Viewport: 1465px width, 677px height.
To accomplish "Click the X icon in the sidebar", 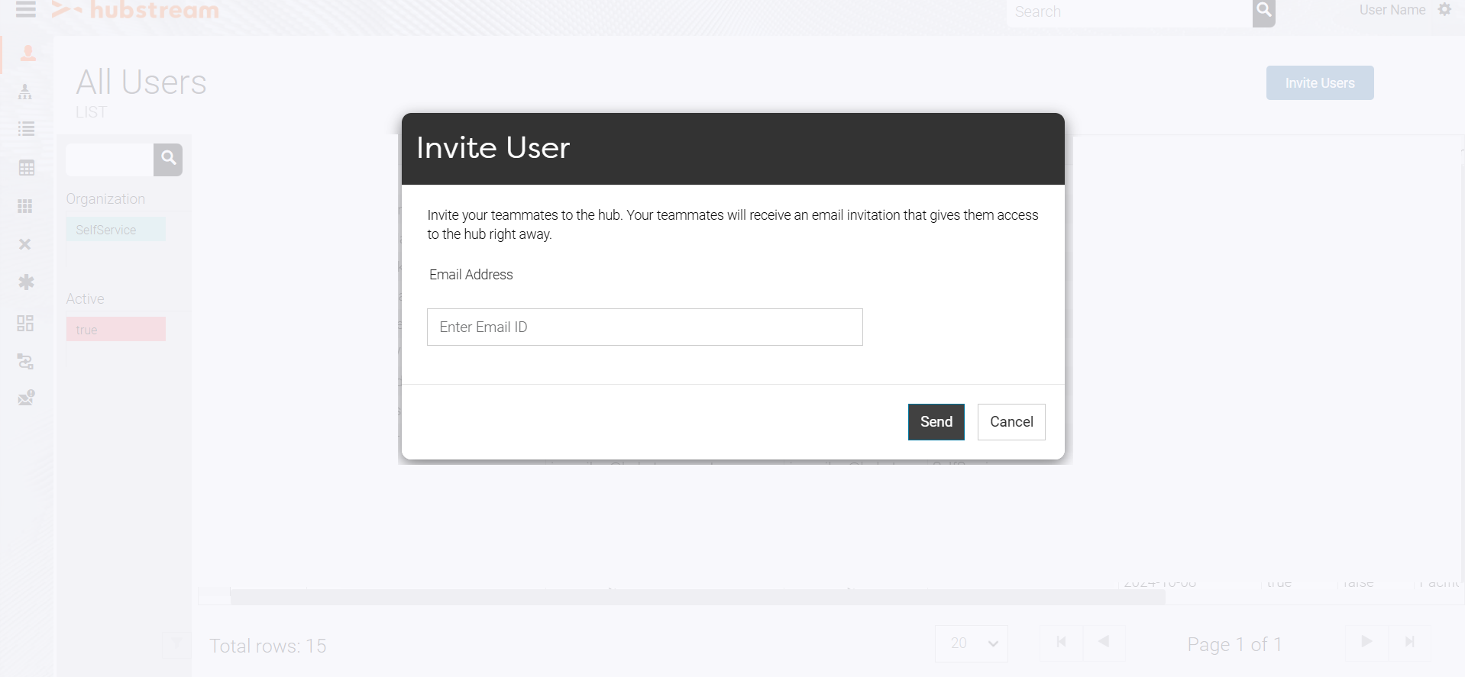I will click(x=25, y=244).
